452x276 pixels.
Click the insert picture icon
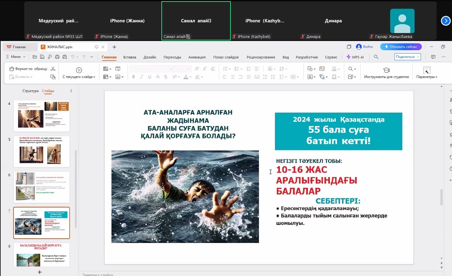click(x=322, y=69)
